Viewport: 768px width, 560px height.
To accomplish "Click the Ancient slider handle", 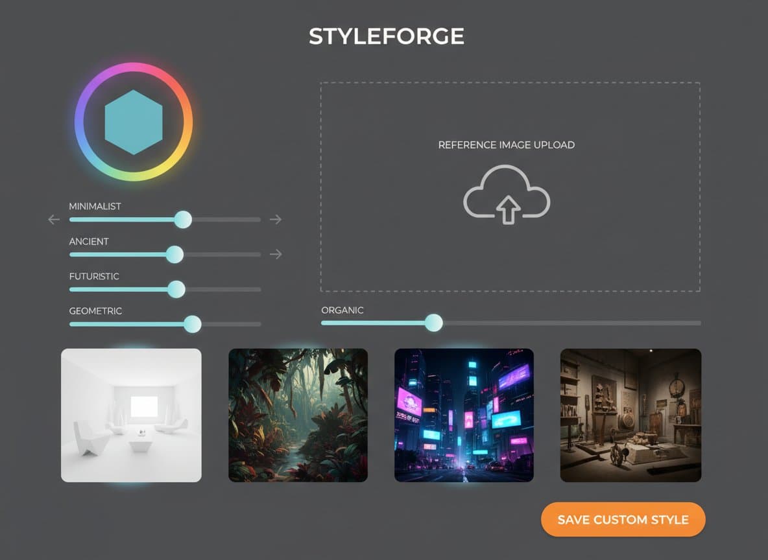I will 174,255.
